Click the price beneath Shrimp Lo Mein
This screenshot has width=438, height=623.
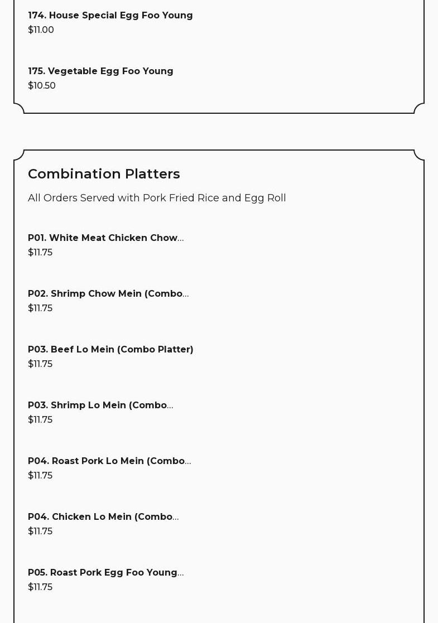click(x=40, y=420)
